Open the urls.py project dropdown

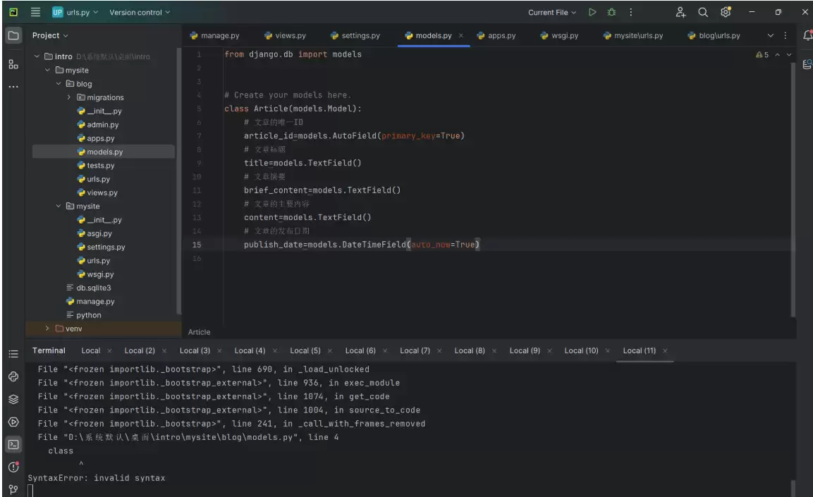(75, 12)
